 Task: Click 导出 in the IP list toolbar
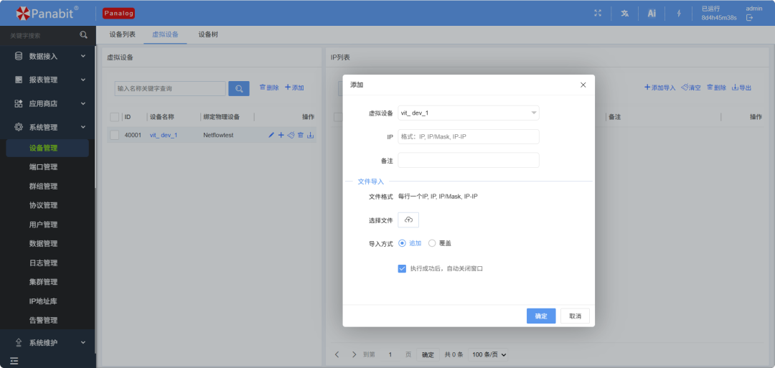click(x=741, y=88)
